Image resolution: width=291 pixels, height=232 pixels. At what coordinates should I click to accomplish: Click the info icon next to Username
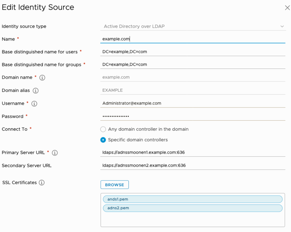tap(34, 103)
